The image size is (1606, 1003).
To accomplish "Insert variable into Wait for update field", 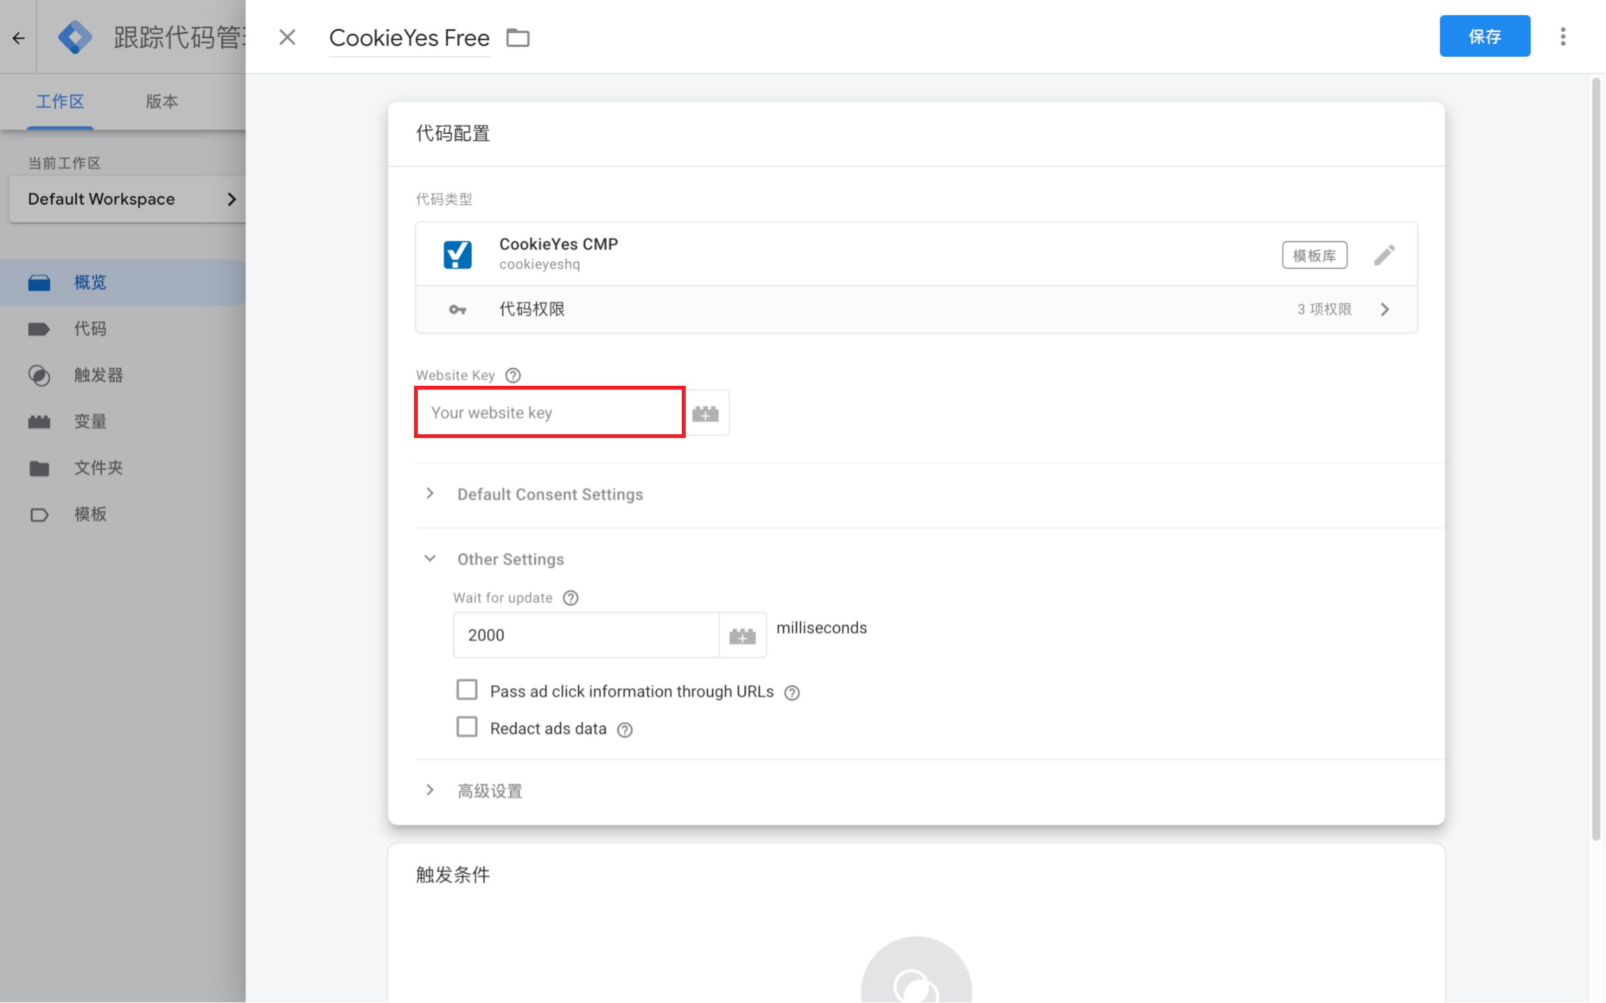I will (742, 636).
